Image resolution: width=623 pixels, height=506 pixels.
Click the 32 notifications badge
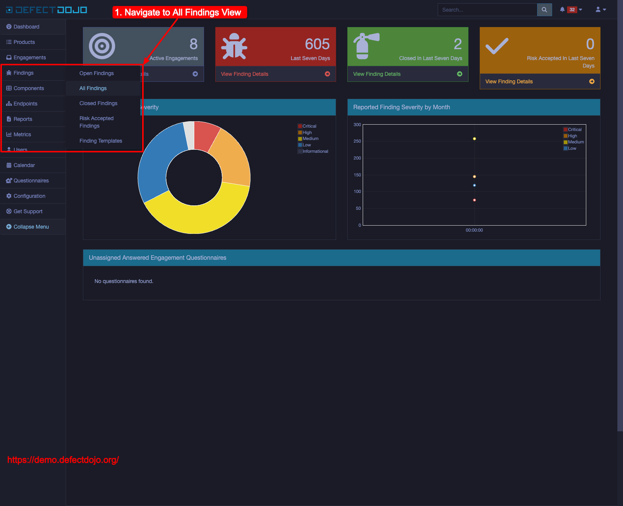click(572, 10)
